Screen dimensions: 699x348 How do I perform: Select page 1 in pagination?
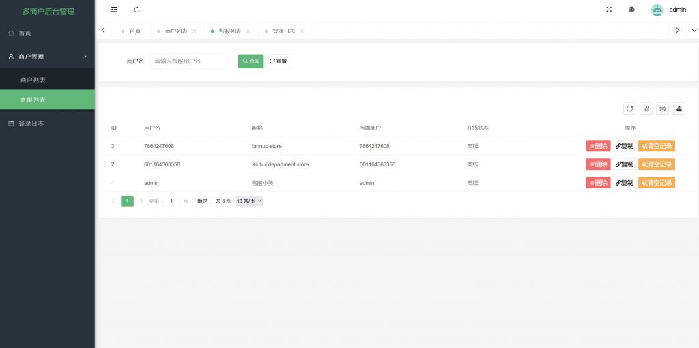tap(127, 201)
